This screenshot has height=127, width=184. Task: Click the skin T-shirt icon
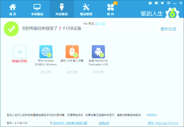[x=162, y=3]
